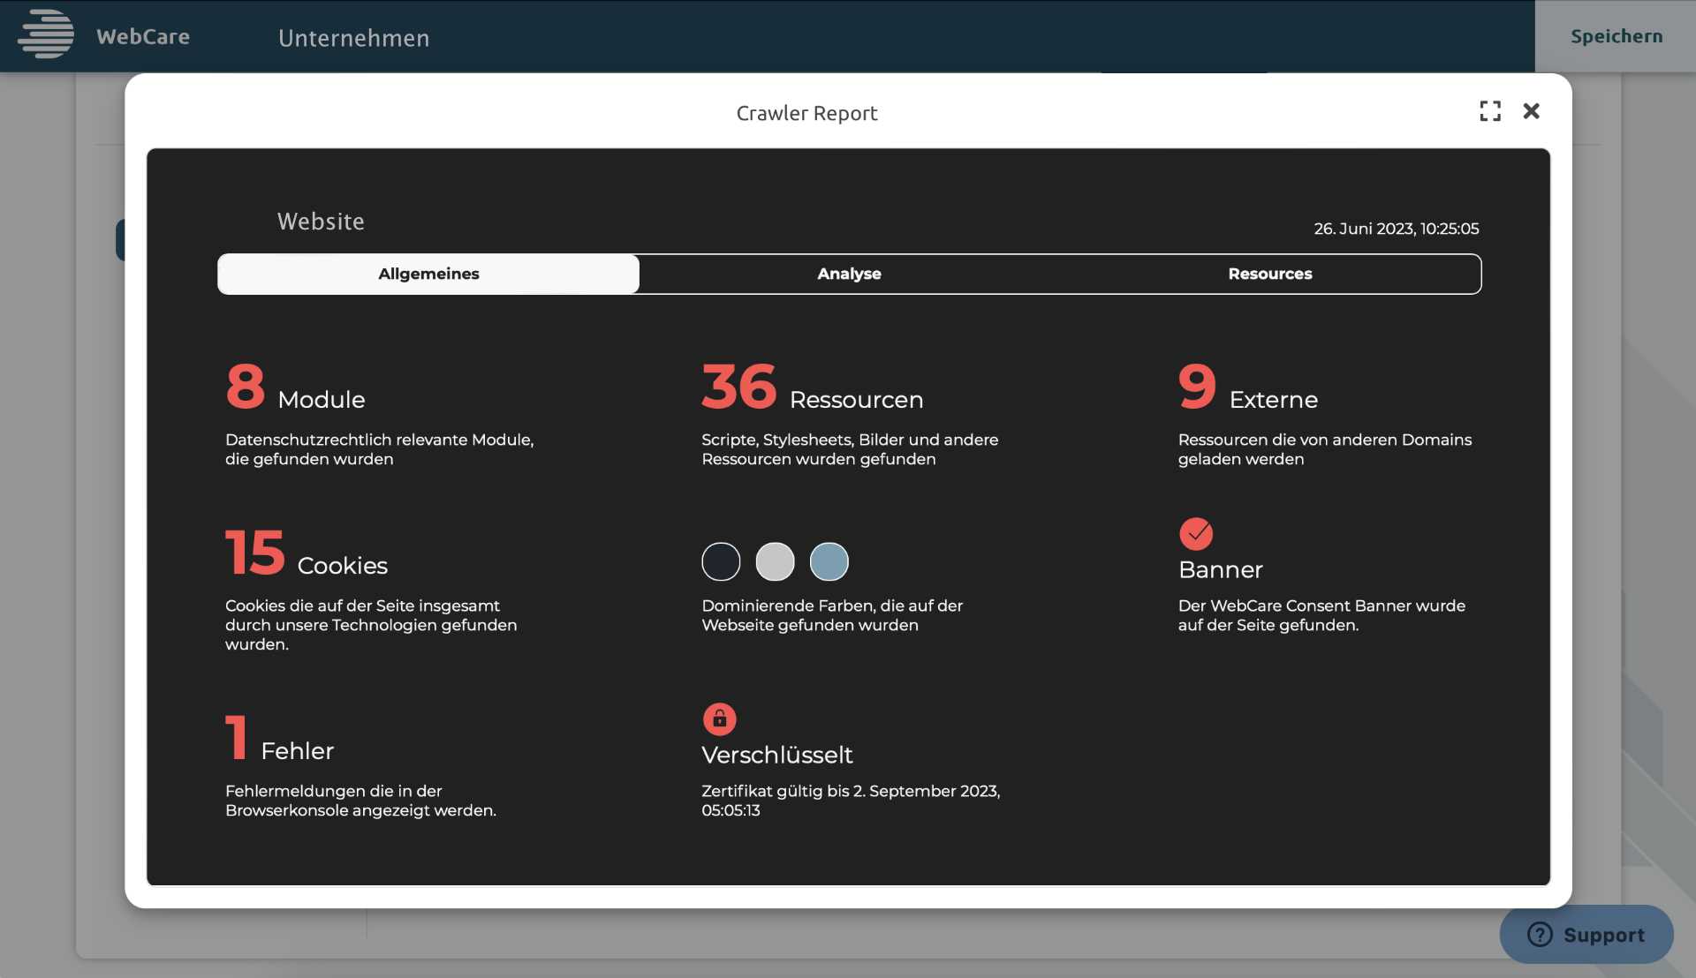Screen dimensions: 1696x978
Task: Open the Resources tab
Action: 1270,274
